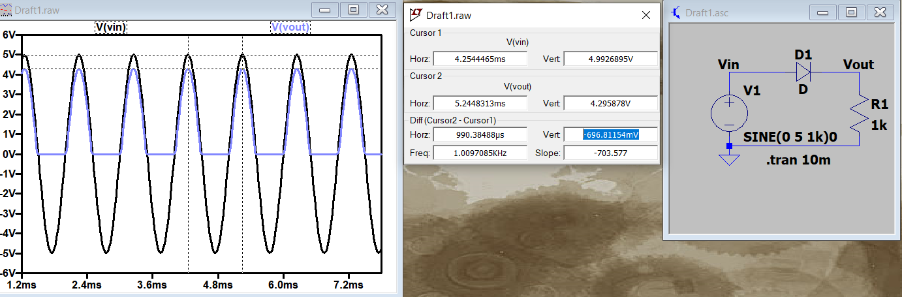Click the ground symbol in schematic
Image resolution: width=902 pixels, height=297 pixels.
pyautogui.click(x=729, y=159)
